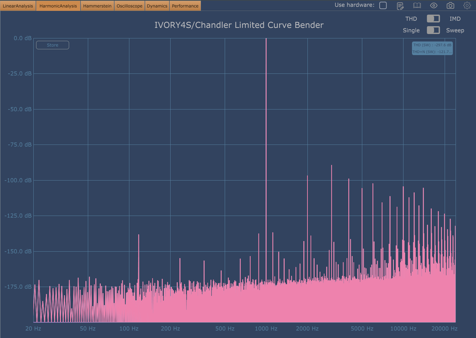This screenshot has height=338, width=476.
Task: Click the -50.0 dB axis label
Action: point(20,109)
